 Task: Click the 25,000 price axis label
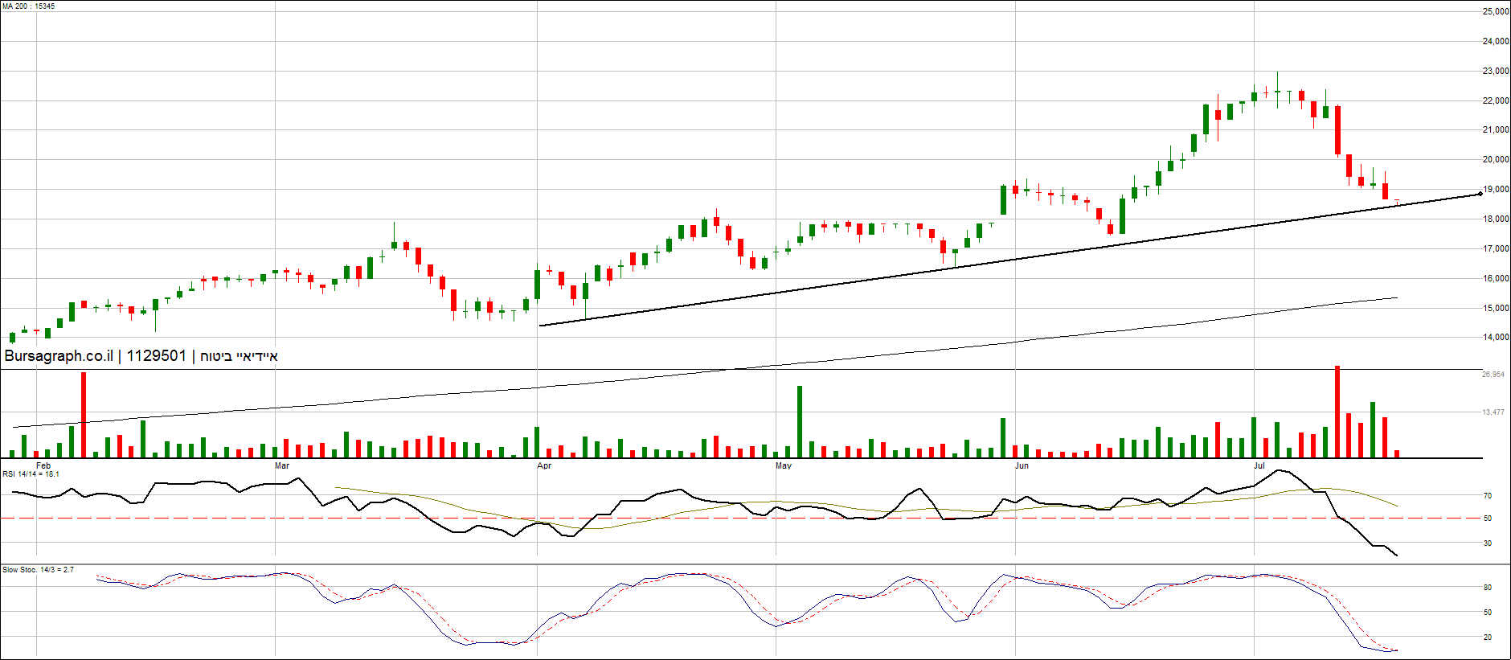(1496, 12)
